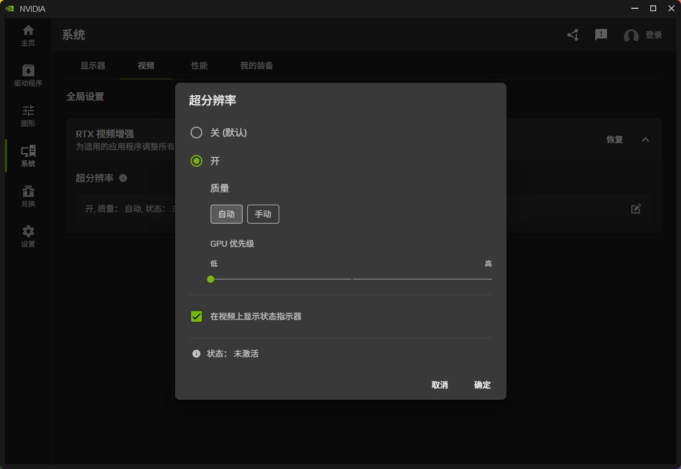Switch to the 性能 tab
The image size is (681, 469).
(x=199, y=66)
